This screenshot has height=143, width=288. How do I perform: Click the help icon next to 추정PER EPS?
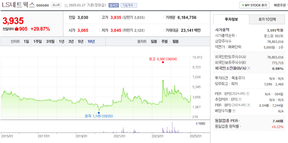[x=240, y=99]
